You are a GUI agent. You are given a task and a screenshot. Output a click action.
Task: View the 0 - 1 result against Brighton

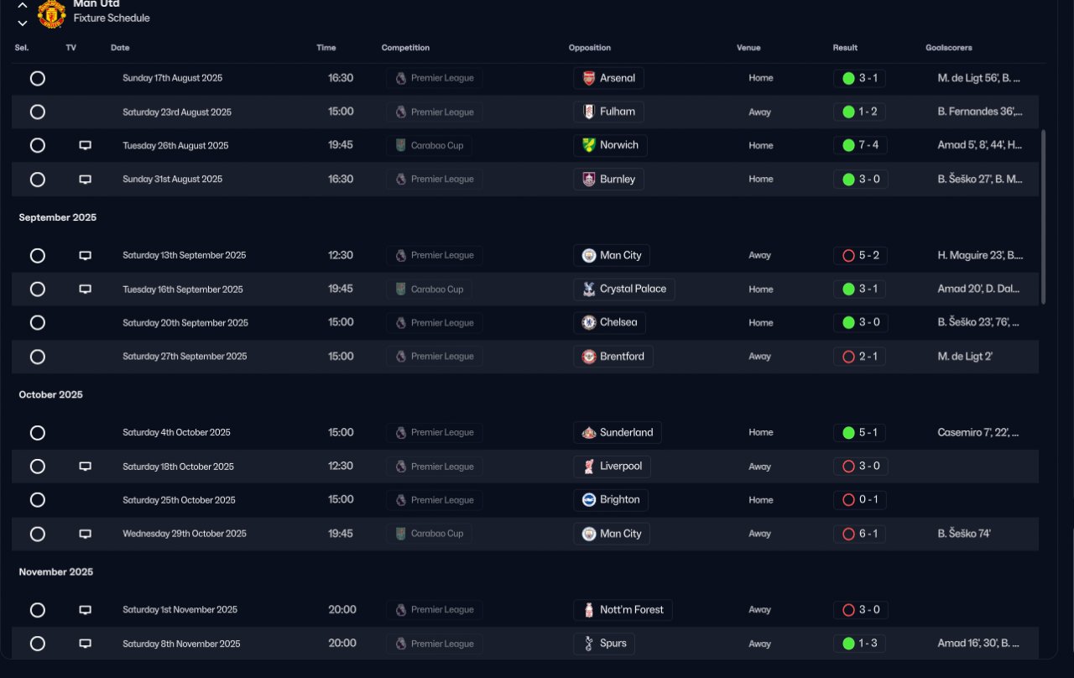pos(860,499)
